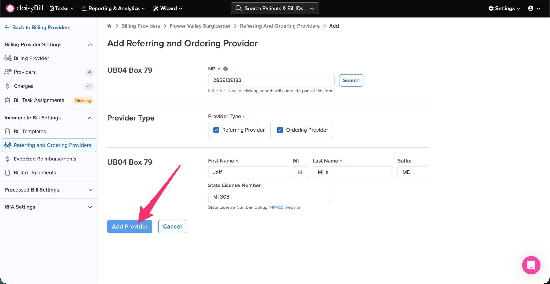Open the Reporting & Analytics menu
This screenshot has height=284, width=550.
tap(113, 8)
